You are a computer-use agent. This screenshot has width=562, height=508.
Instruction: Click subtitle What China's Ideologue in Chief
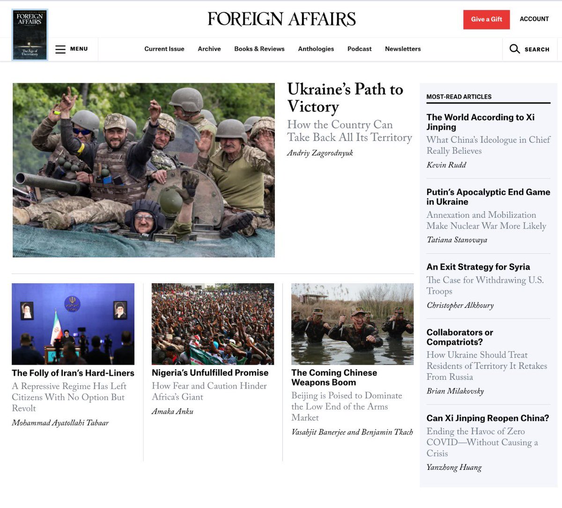(x=488, y=145)
